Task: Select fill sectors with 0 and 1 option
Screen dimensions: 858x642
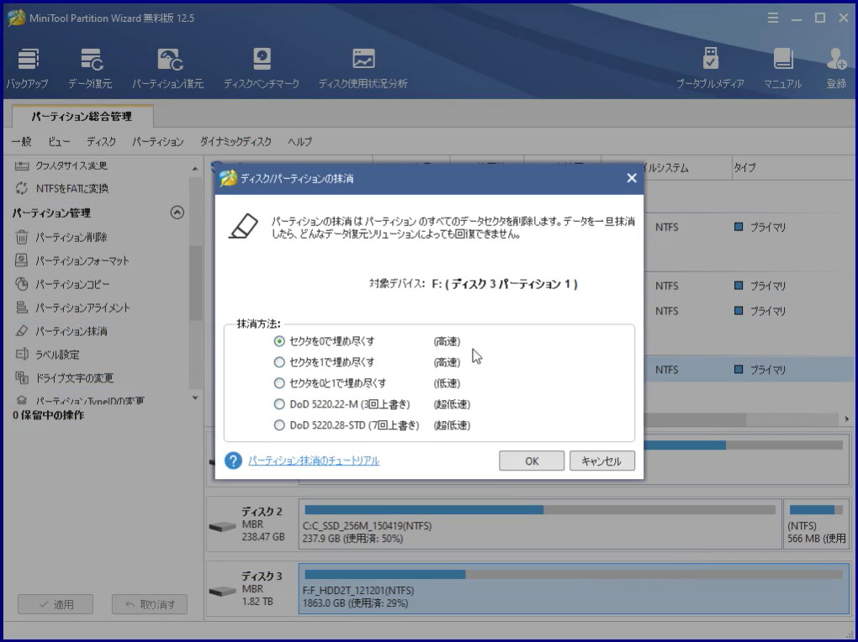Action: (279, 383)
